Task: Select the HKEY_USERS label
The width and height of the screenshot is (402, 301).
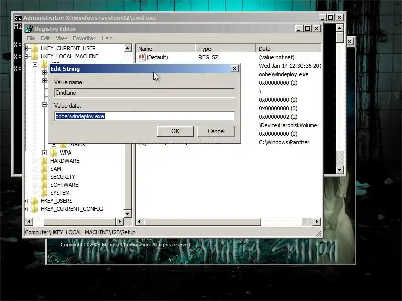Action: pyautogui.click(x=57, y=201)
